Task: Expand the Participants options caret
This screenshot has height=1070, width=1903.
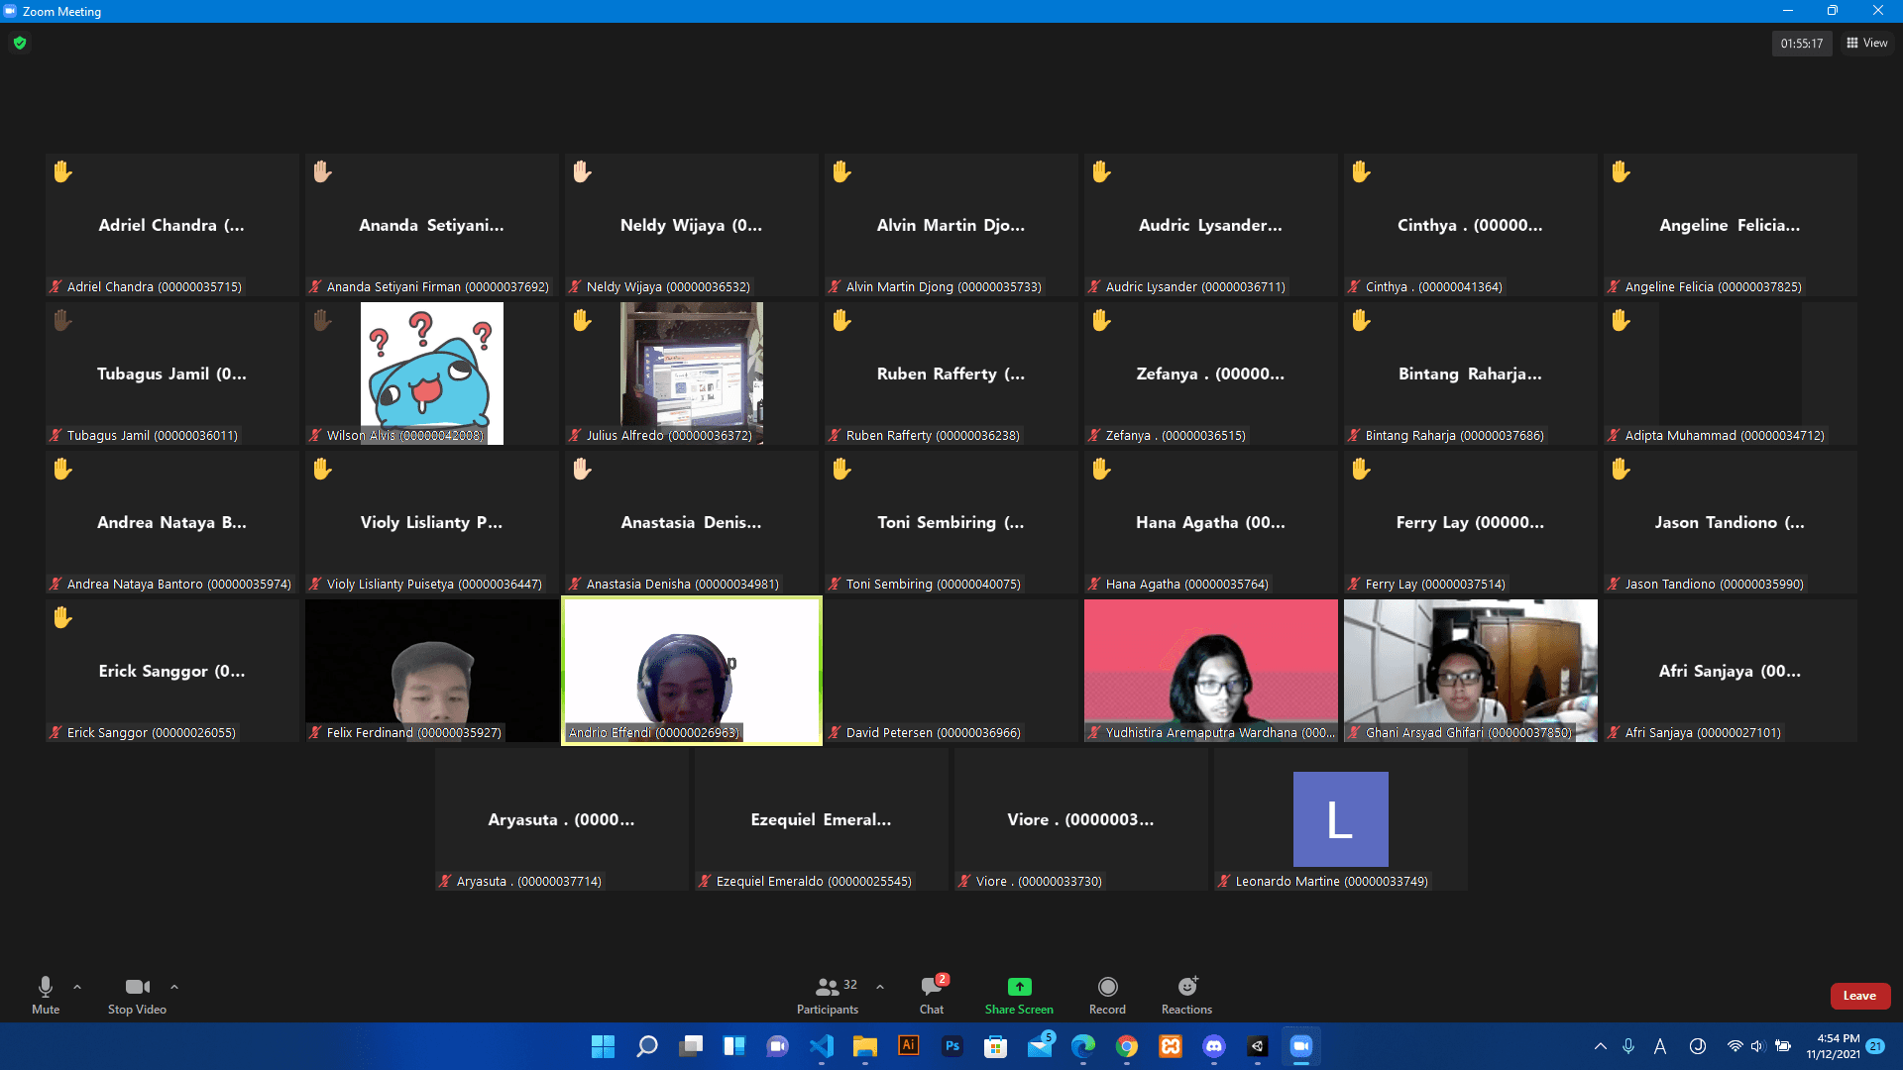Action: (880, 987)
